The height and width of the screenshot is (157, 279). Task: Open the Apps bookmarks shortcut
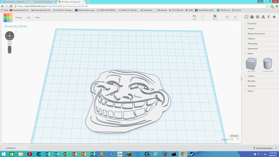click(5, 10)
